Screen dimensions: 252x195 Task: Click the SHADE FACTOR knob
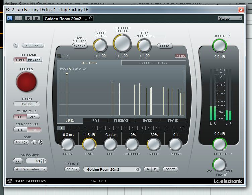click(x=100, y=46)
